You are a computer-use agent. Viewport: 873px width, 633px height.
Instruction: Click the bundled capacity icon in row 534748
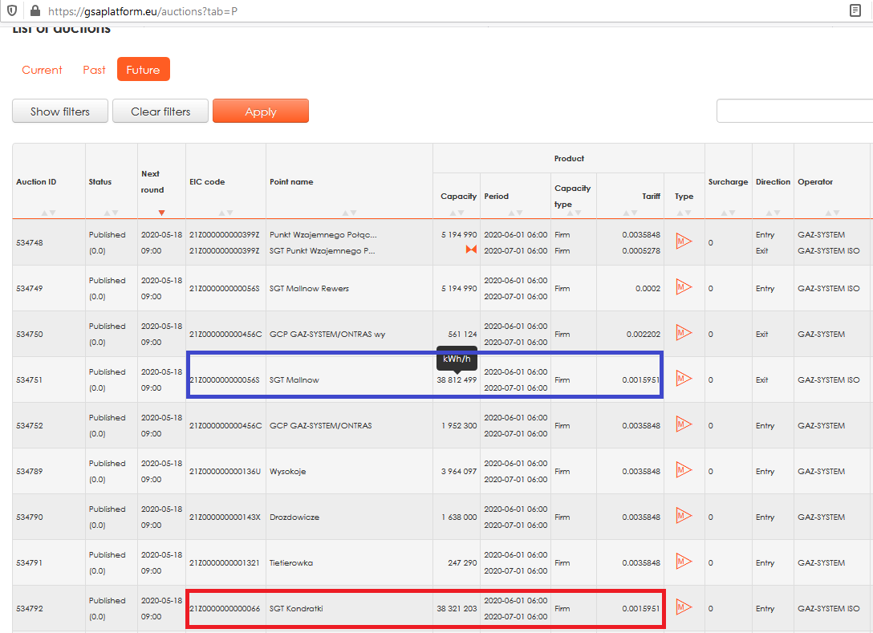(x=471, y=250)
